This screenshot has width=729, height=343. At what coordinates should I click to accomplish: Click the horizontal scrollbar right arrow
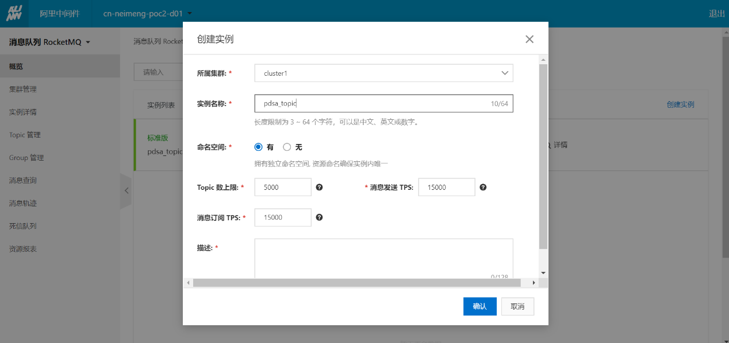coord(534,283)
